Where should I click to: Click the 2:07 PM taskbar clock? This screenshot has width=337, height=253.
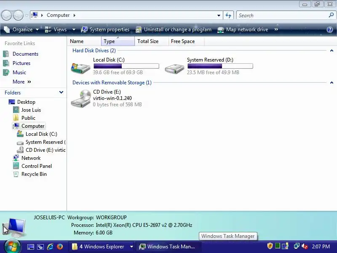(x=321, y=247)
